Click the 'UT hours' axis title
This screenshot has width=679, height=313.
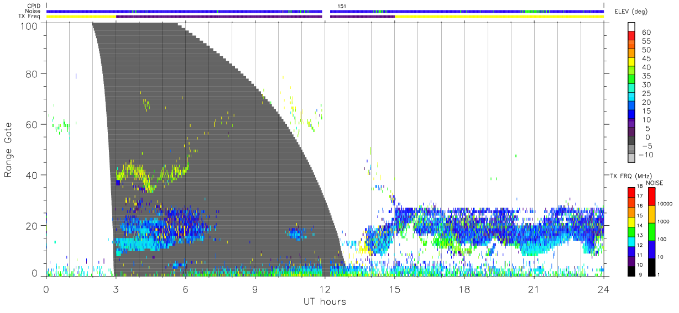324,301
